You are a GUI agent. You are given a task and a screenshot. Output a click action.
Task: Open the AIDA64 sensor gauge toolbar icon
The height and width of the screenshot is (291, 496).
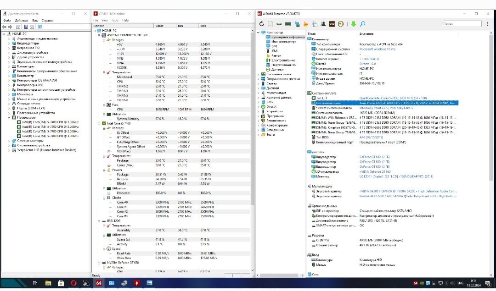[x=341, y=24]
